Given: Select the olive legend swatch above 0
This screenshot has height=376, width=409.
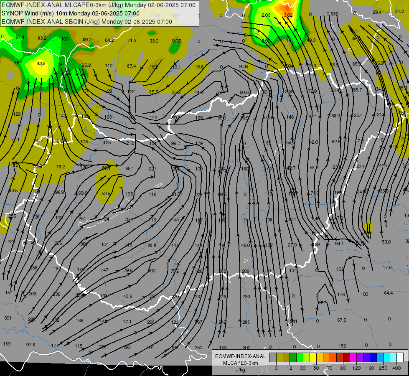Looking at the screenshot, I should pos(279,357).
